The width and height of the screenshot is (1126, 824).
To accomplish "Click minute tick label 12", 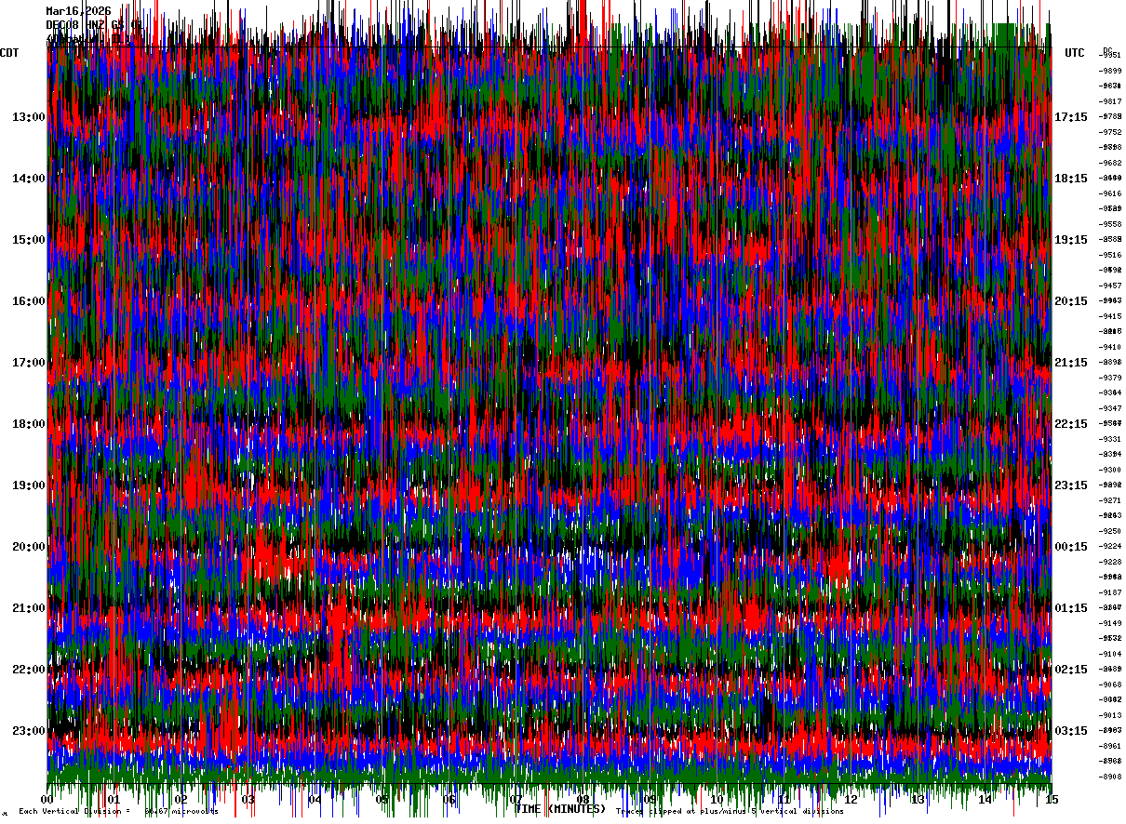I will coord(851,800).
